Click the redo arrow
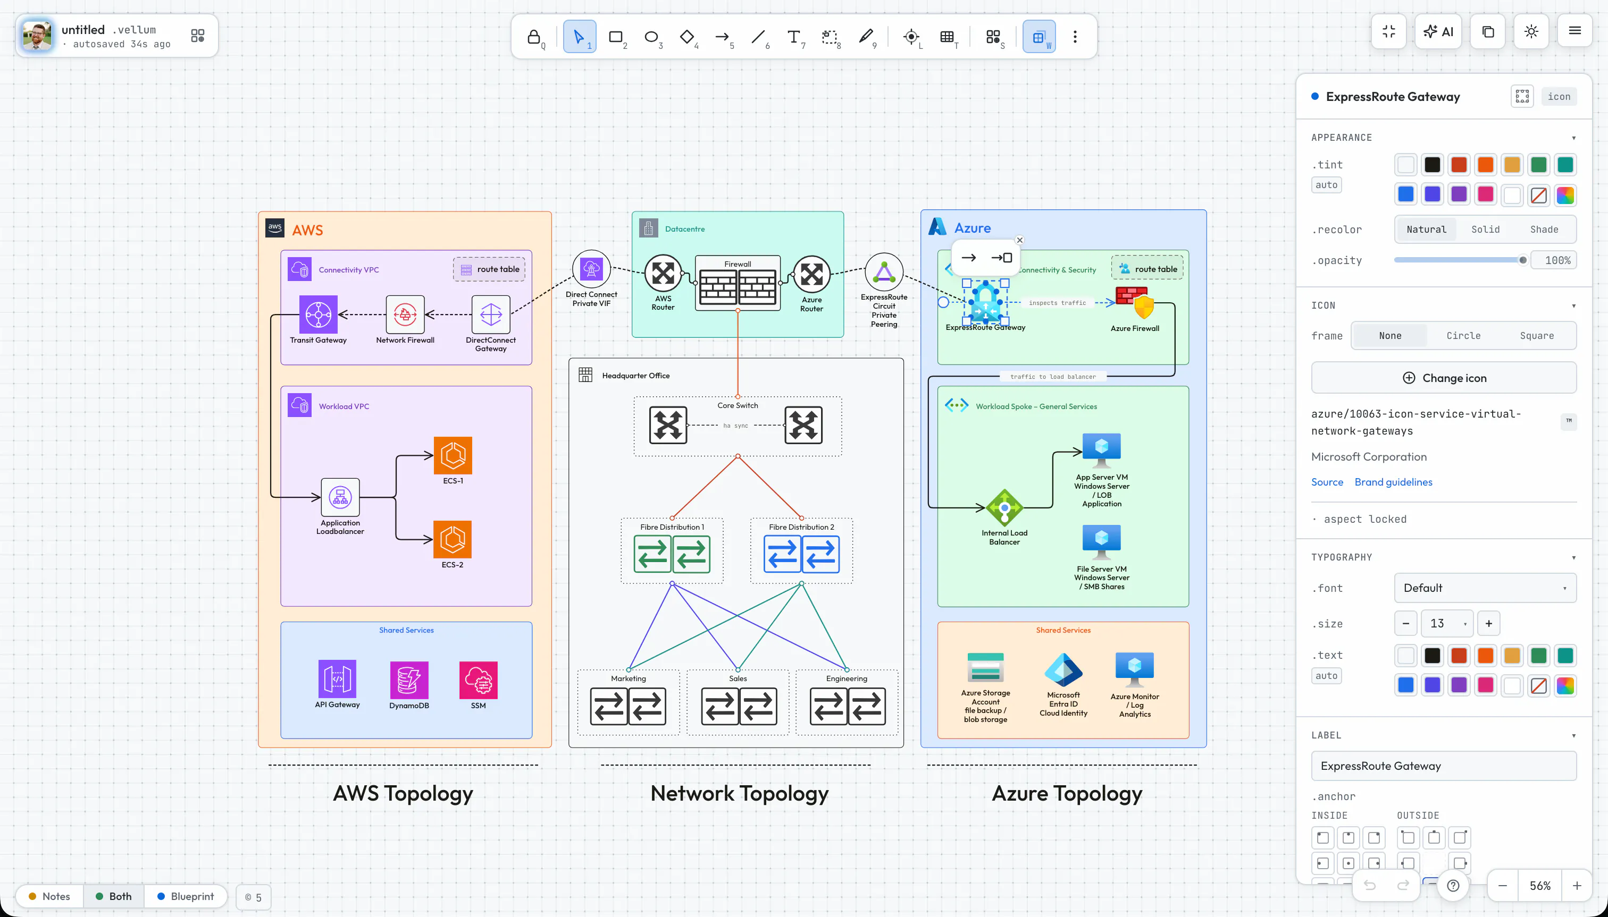 (1403, 885)
